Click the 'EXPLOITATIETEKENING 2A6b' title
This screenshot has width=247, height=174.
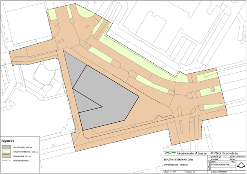click(x=178, y=159)
